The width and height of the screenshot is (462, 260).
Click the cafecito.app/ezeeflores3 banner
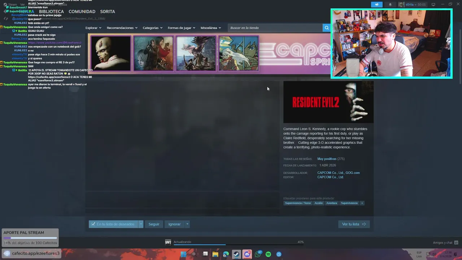tap(32, 253)
